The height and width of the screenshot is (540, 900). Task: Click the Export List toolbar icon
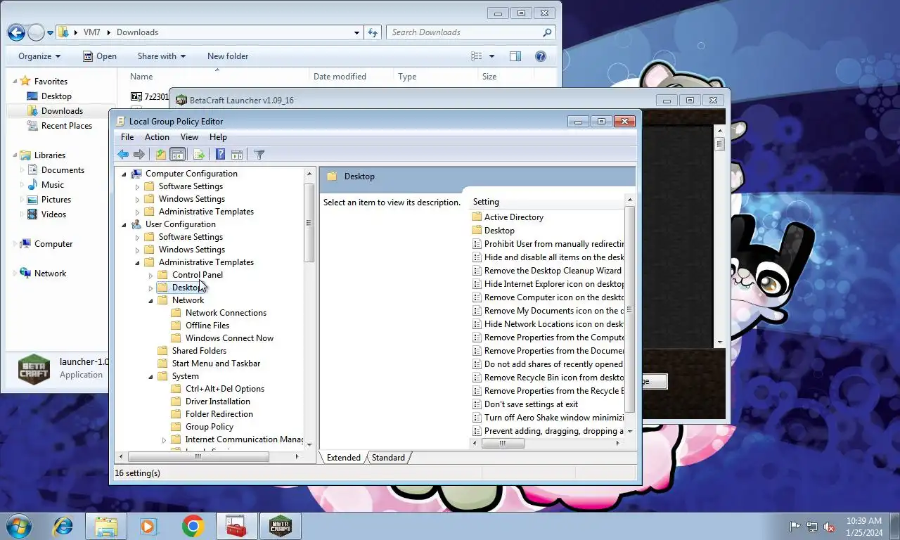click(198, 155)
